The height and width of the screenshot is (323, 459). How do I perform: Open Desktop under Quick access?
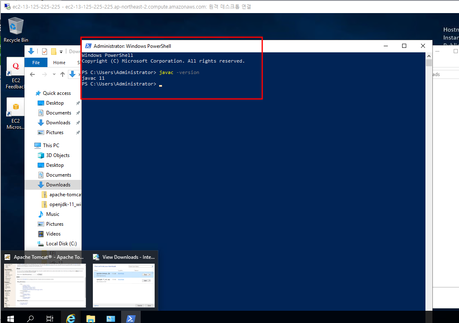tap(51, 103)
